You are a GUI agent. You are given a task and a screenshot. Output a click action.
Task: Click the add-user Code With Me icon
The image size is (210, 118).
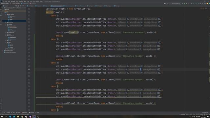[x=165, y=4]
